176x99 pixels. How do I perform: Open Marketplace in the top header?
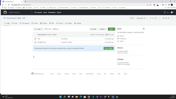point(52,12)
